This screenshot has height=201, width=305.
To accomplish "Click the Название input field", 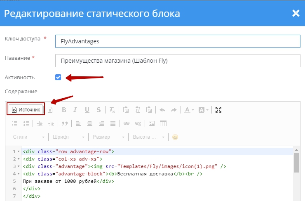I will point(177,61).
